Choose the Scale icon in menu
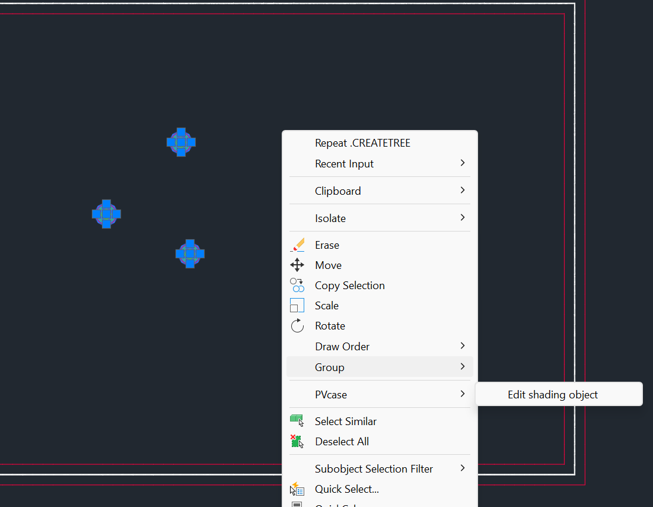 (297, 306)
